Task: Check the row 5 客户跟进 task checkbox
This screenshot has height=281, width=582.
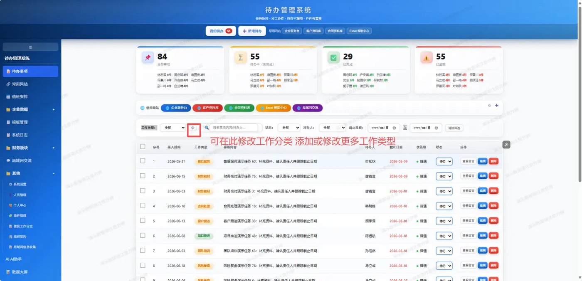Action: pos(143,221)
